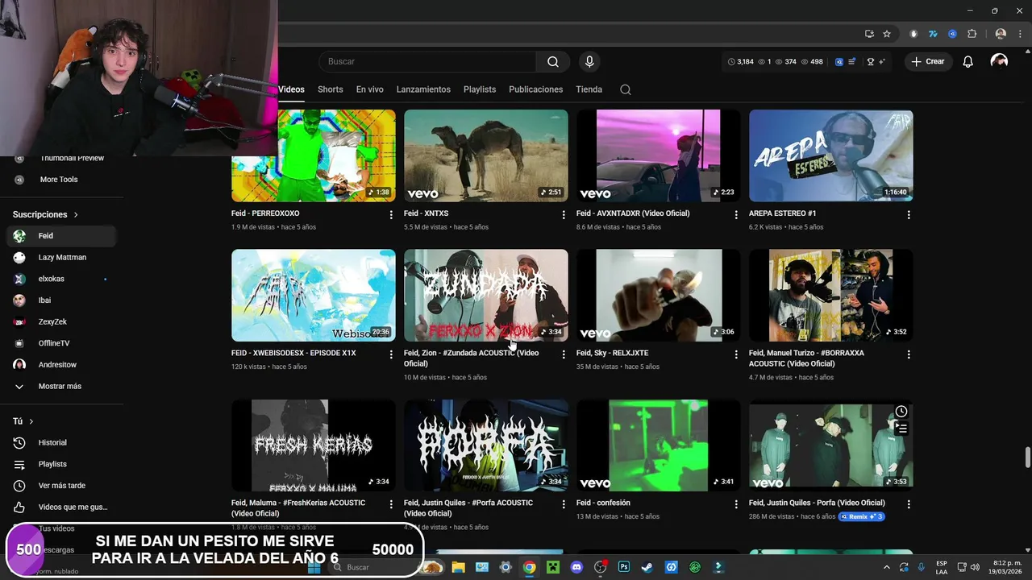The height and width of the screenshot is (580, 1032).
Task: Bookmark this page with the star icon
Action: [x=887, y=34]
